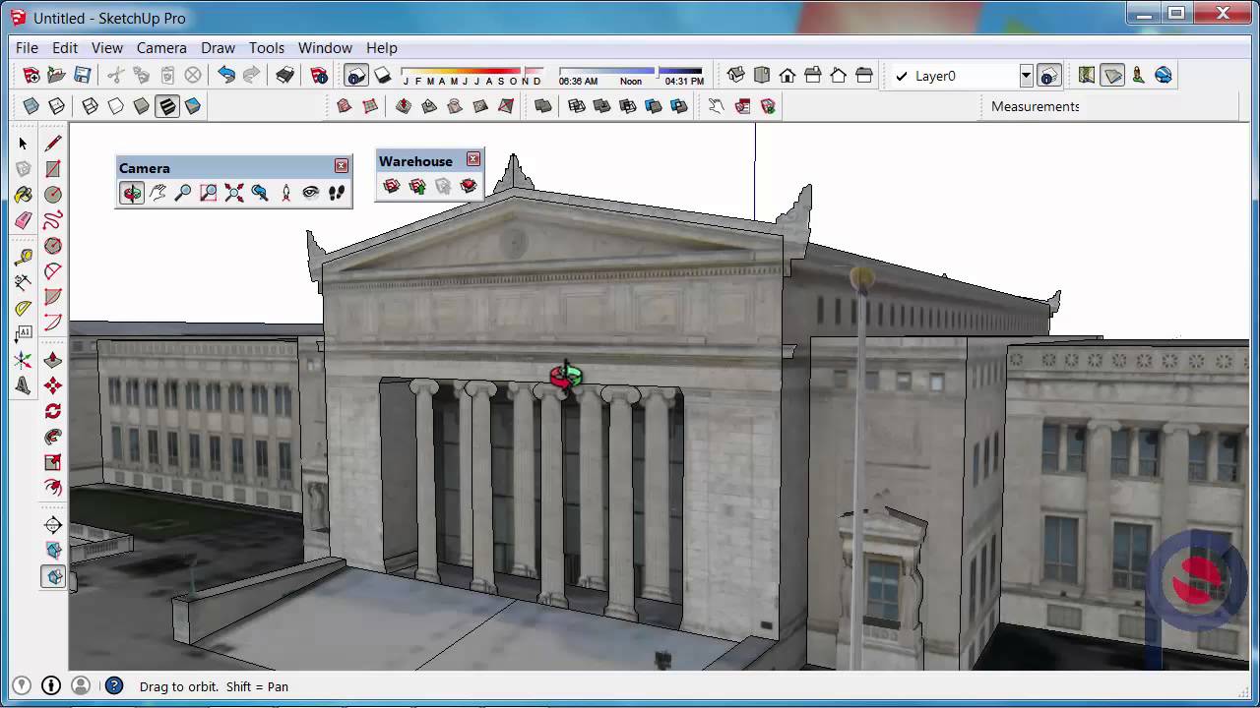The image size is (1260, 708).
Task: Activate the Tape Measure tool
Action: [24, 258]
